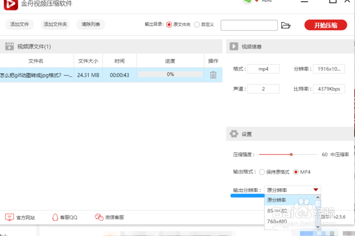This screenshot has height=236, width=355.
Task: Click the 压缩强度 slider handle
Action: (291, 155)
